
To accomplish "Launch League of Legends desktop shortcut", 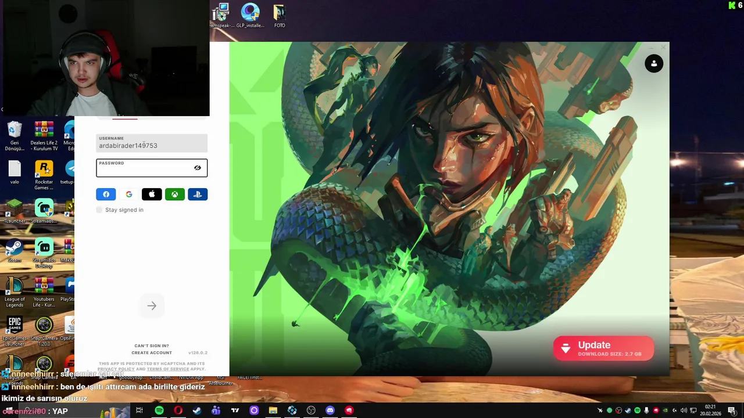I will click(15, 292).
